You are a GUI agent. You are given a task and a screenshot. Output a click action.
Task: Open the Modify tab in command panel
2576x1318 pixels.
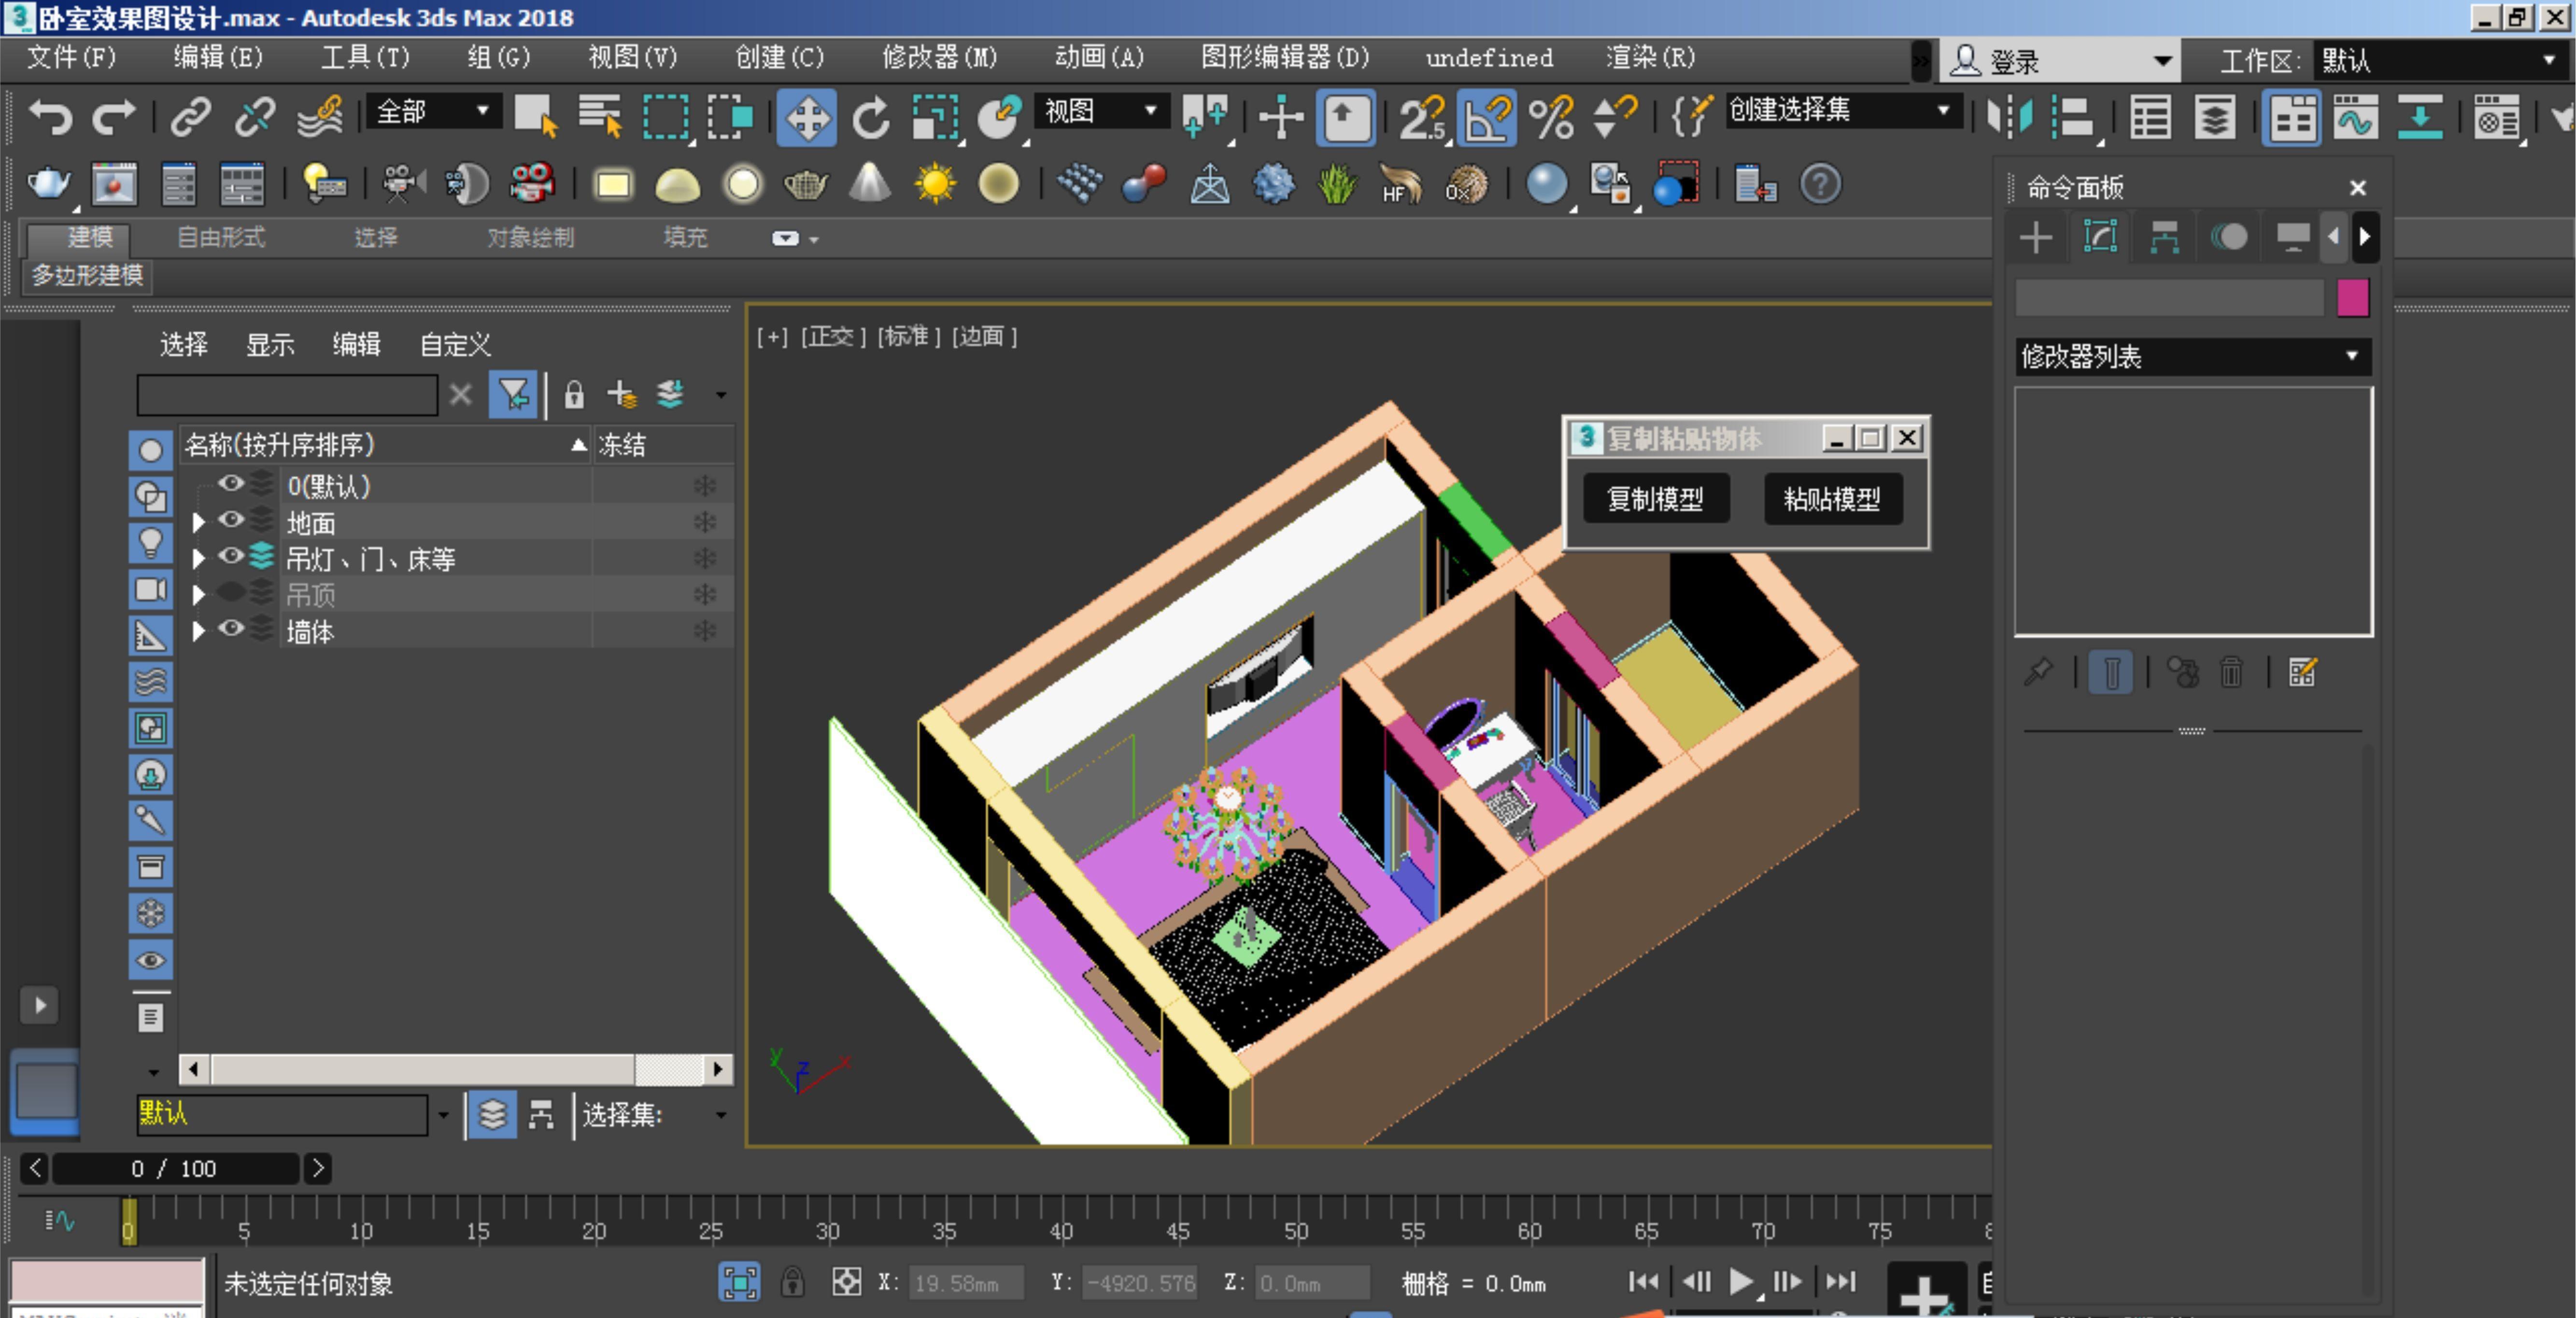coord(2100,237)
